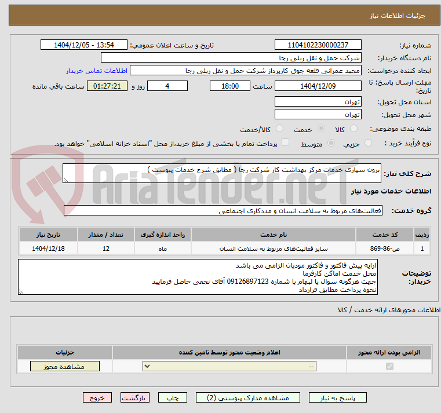
Task: Click service code cell ص-86-869
Action: [x=385, y=248]
